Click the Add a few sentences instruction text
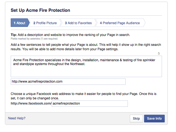This screenshot has width=176, height=132. [x=86, y=47]
